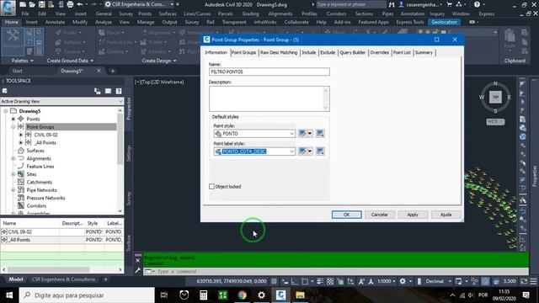The height and width of the screenshot is (303, 539).
Task: Click the title bar help question icon
Action: click(x=477, y=4)
